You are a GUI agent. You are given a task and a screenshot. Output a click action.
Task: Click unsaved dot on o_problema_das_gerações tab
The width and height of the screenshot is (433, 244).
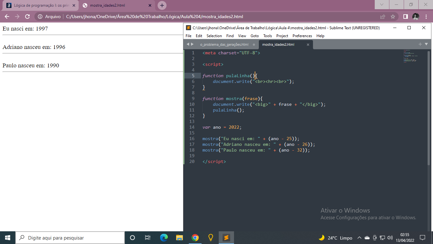tap(254, 44)
